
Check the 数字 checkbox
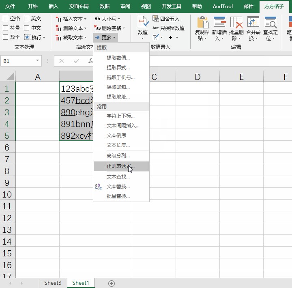click(6, 37)
